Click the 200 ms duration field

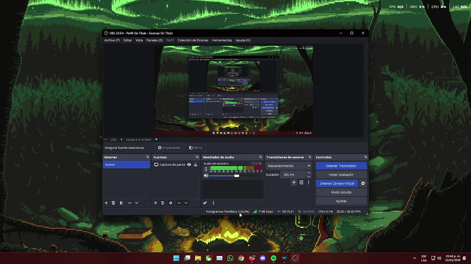click(x=294, y=175)
